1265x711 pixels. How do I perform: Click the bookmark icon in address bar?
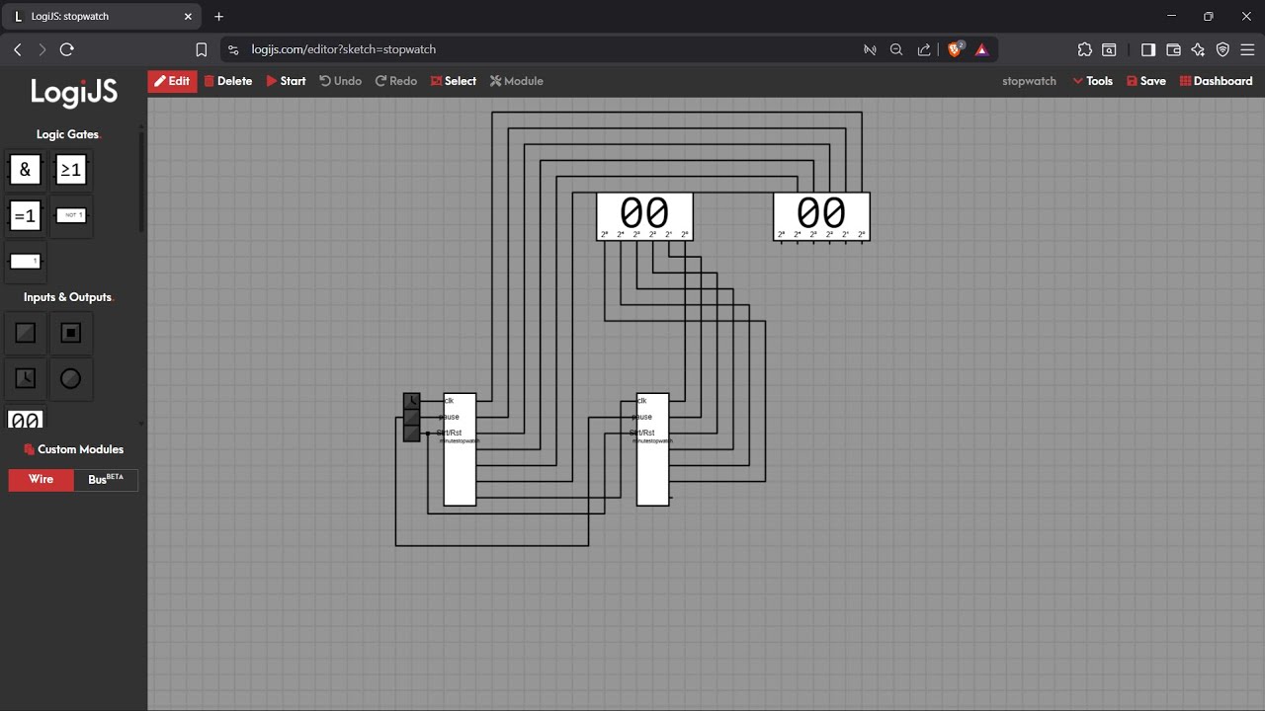click(202, 49)
